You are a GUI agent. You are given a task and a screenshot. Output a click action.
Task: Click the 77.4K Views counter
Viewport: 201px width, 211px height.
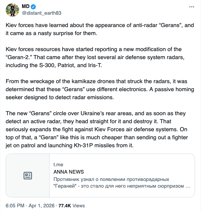pyautogui.click(x=72, y=206)
